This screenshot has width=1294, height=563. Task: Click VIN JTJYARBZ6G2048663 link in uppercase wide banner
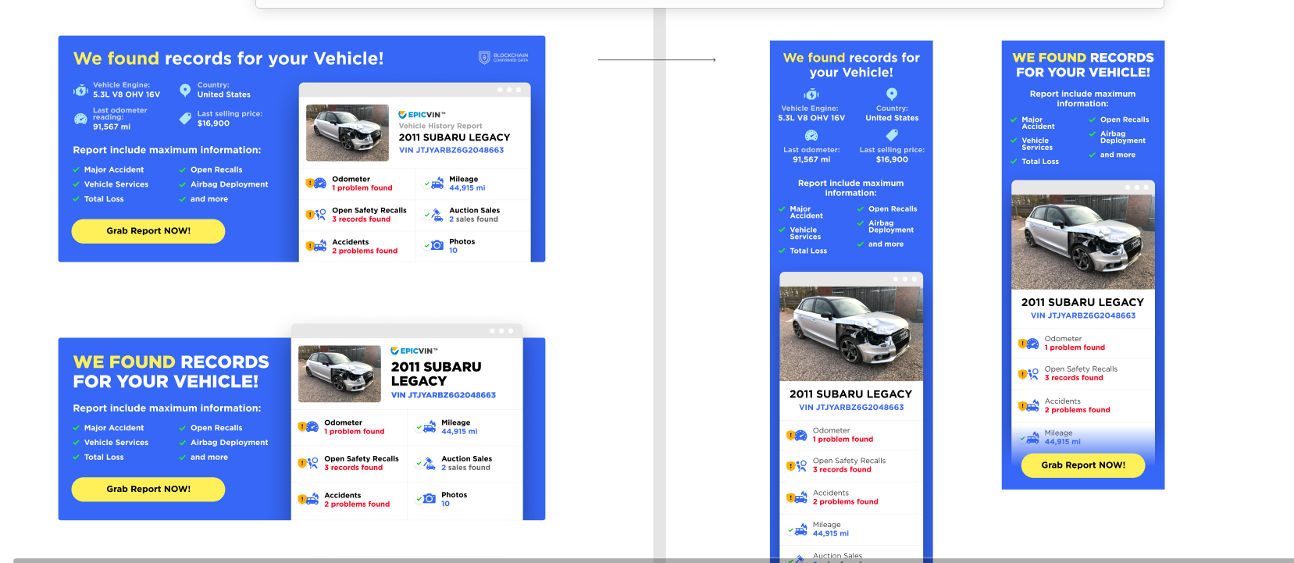click(444, 395)
